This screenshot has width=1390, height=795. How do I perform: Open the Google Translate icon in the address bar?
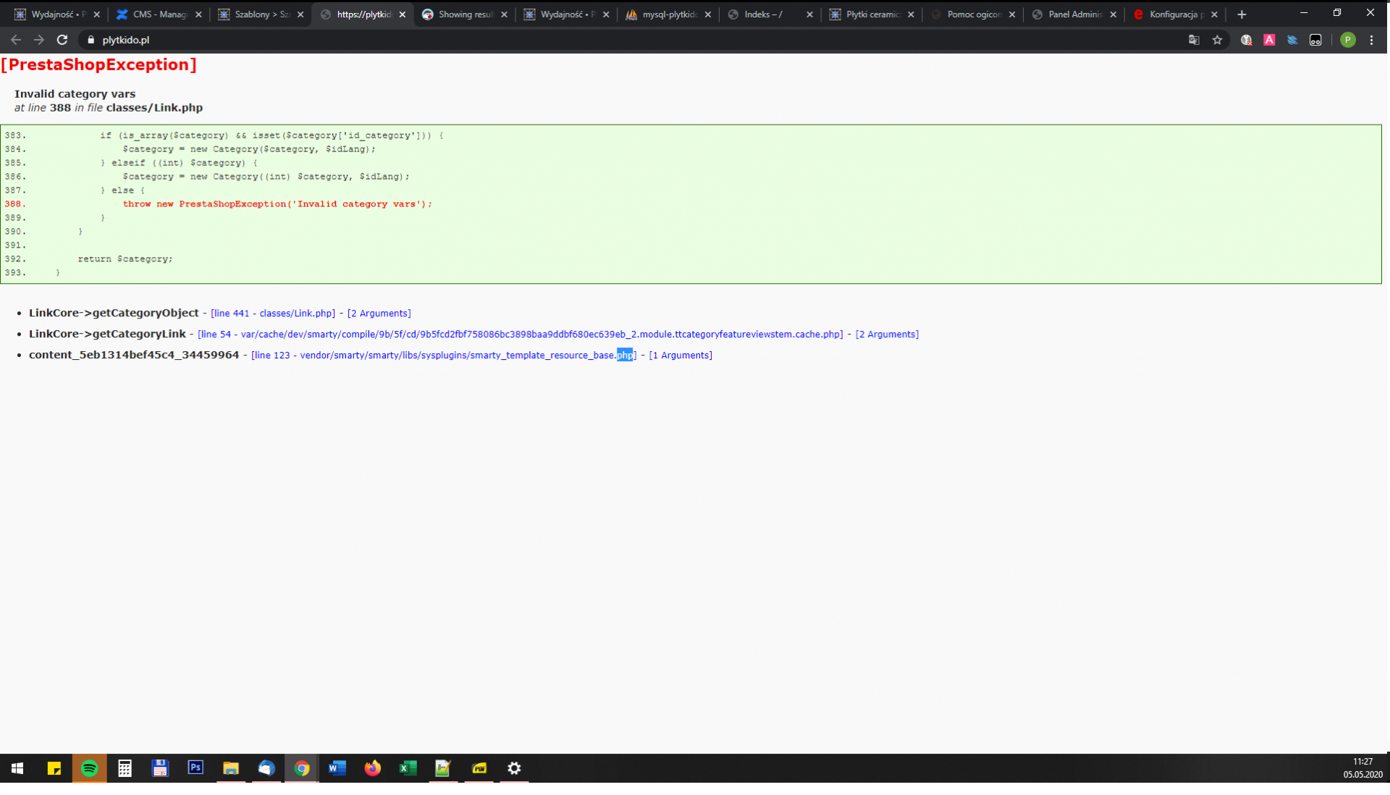click(x=1194, y=40)
